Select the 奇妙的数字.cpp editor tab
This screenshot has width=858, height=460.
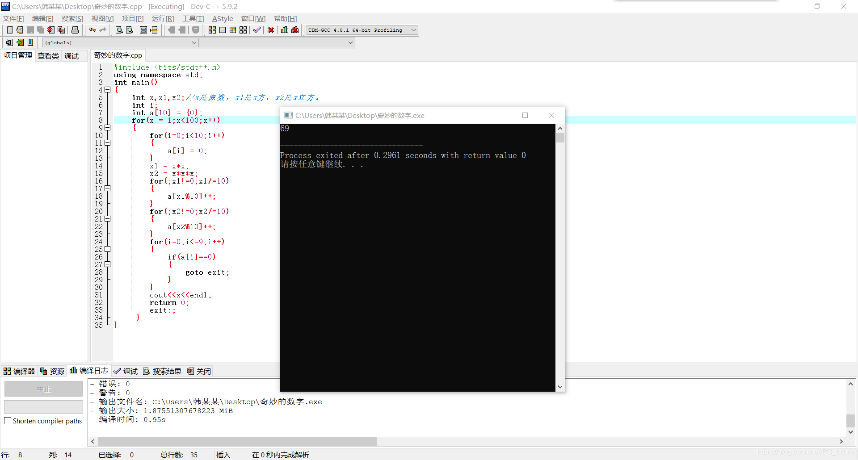[x=118, y=55]
